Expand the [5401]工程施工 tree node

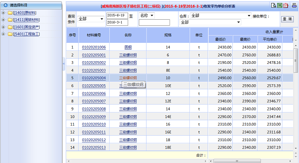pyautogui.click(x=3, y=34)
